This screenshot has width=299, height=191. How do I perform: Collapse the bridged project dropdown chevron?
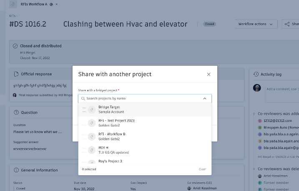pyautogui.click(x=204, y=99)
